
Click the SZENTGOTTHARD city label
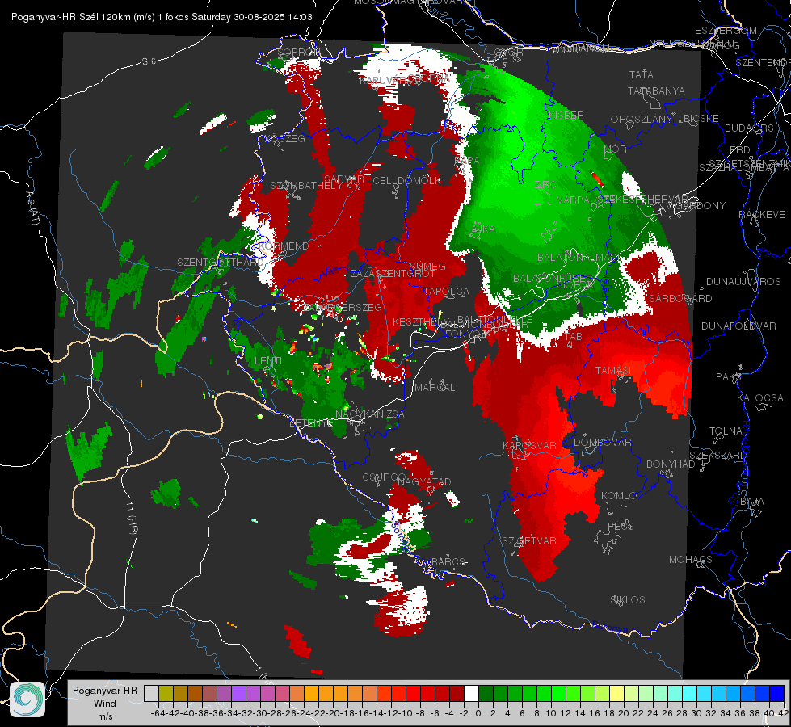point(220,263)
